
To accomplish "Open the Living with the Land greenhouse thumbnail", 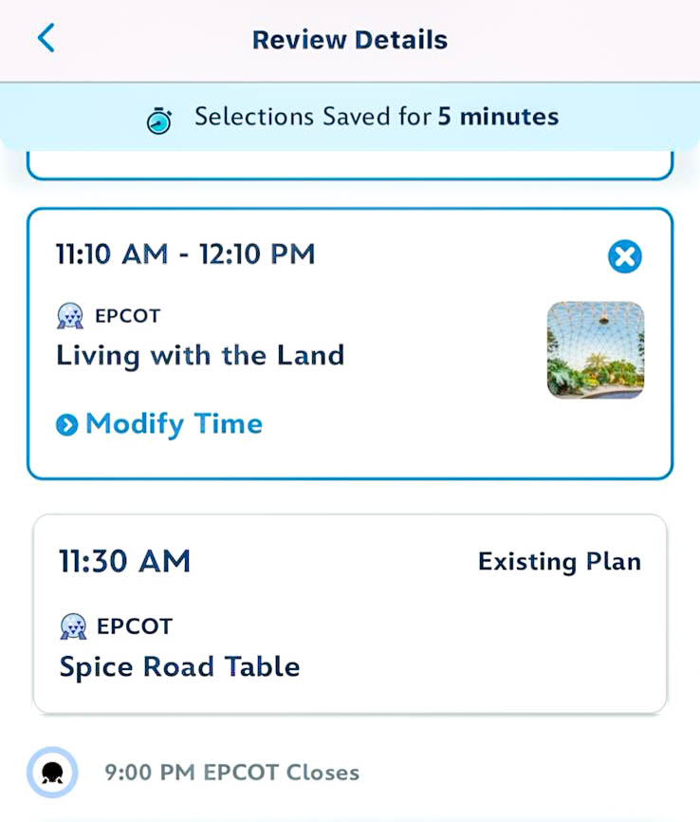I will click(x=595, y=349).
